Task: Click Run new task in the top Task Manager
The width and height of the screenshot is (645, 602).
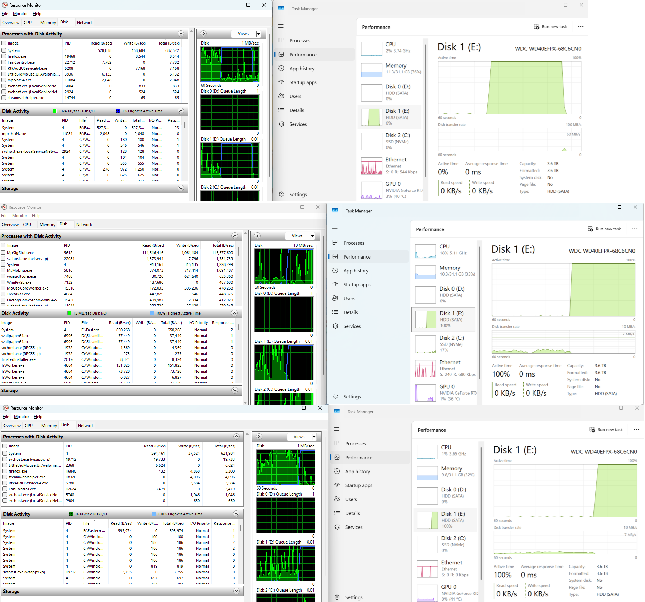Action: [x=551, y=27]
